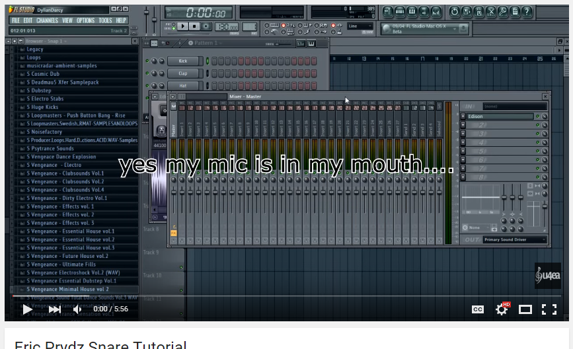Image resolution: width=573 pixels, height=349 pixels.
Task: Open the Line snap mode dropdown
Action: click(x=360, y=26)
